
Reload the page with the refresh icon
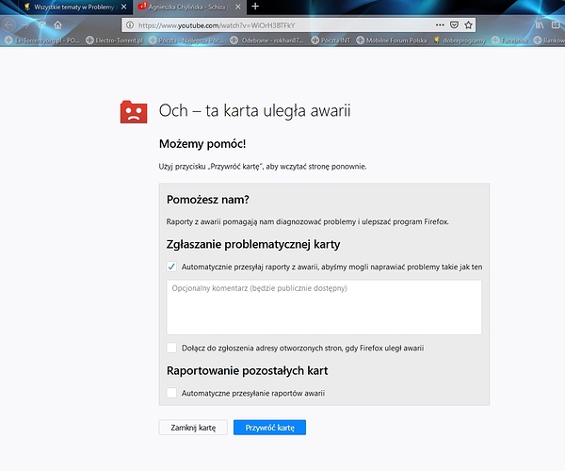click(41, 24)
